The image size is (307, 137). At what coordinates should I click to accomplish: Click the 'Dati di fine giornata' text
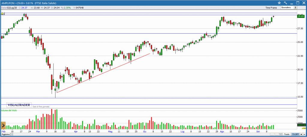point(41,107)
